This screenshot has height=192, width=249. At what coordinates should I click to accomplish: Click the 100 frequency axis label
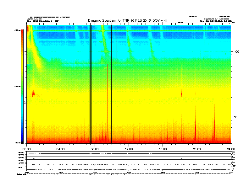click(236, 52)
